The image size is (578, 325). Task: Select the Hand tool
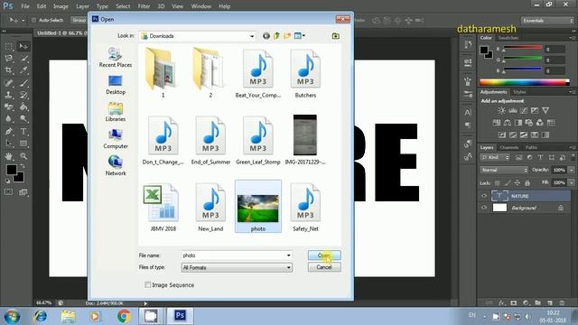(9, 156)
